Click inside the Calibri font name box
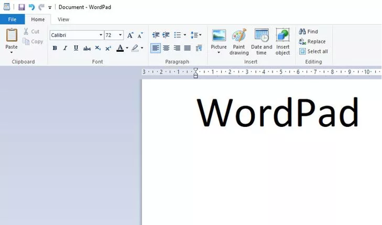This screenshot has height=225, width=382. tap(74, 35)
